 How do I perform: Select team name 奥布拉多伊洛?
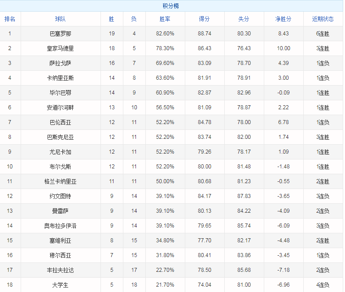(60, 226)
